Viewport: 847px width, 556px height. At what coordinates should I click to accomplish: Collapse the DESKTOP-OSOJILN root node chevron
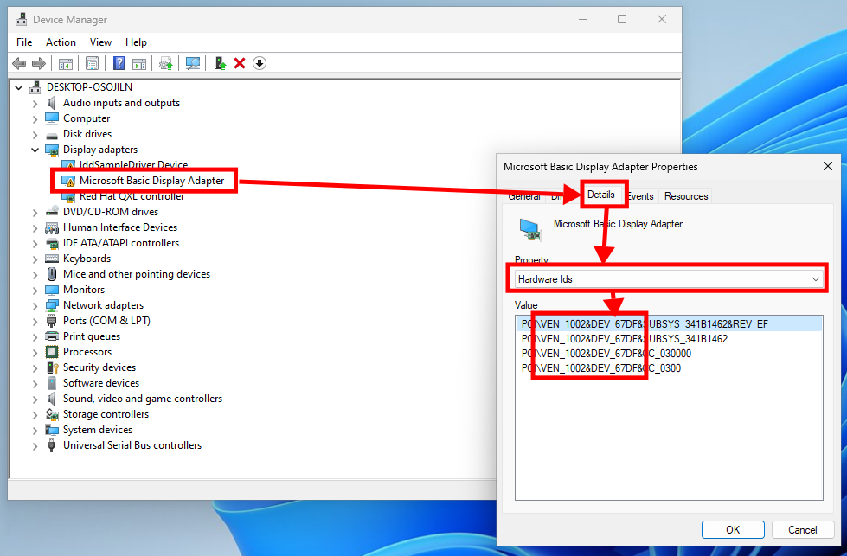coord(19,87)
